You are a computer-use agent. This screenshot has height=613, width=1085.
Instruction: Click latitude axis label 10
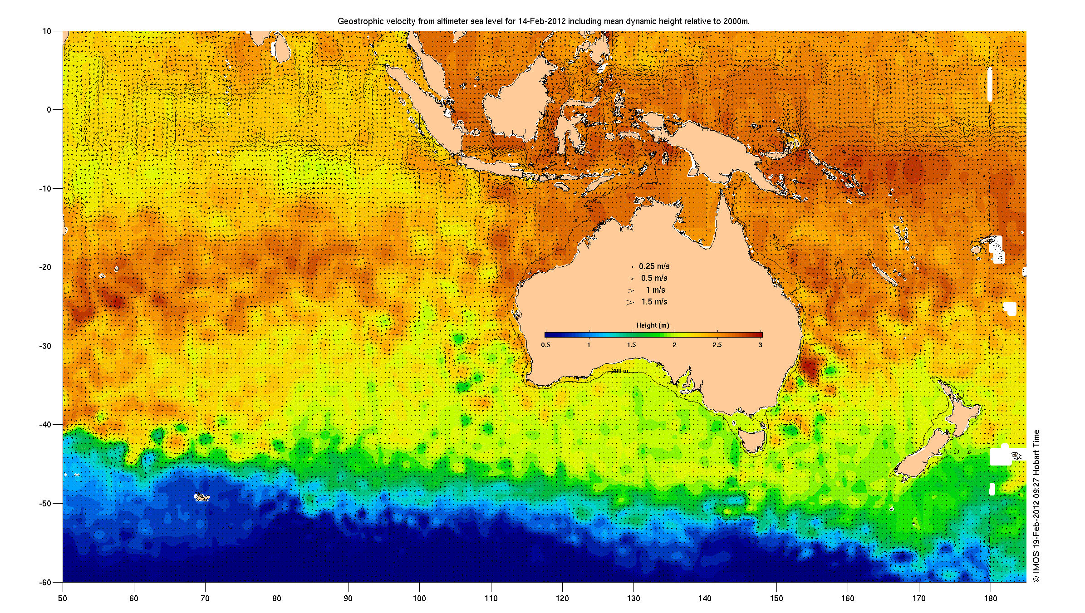coord(47,31)
